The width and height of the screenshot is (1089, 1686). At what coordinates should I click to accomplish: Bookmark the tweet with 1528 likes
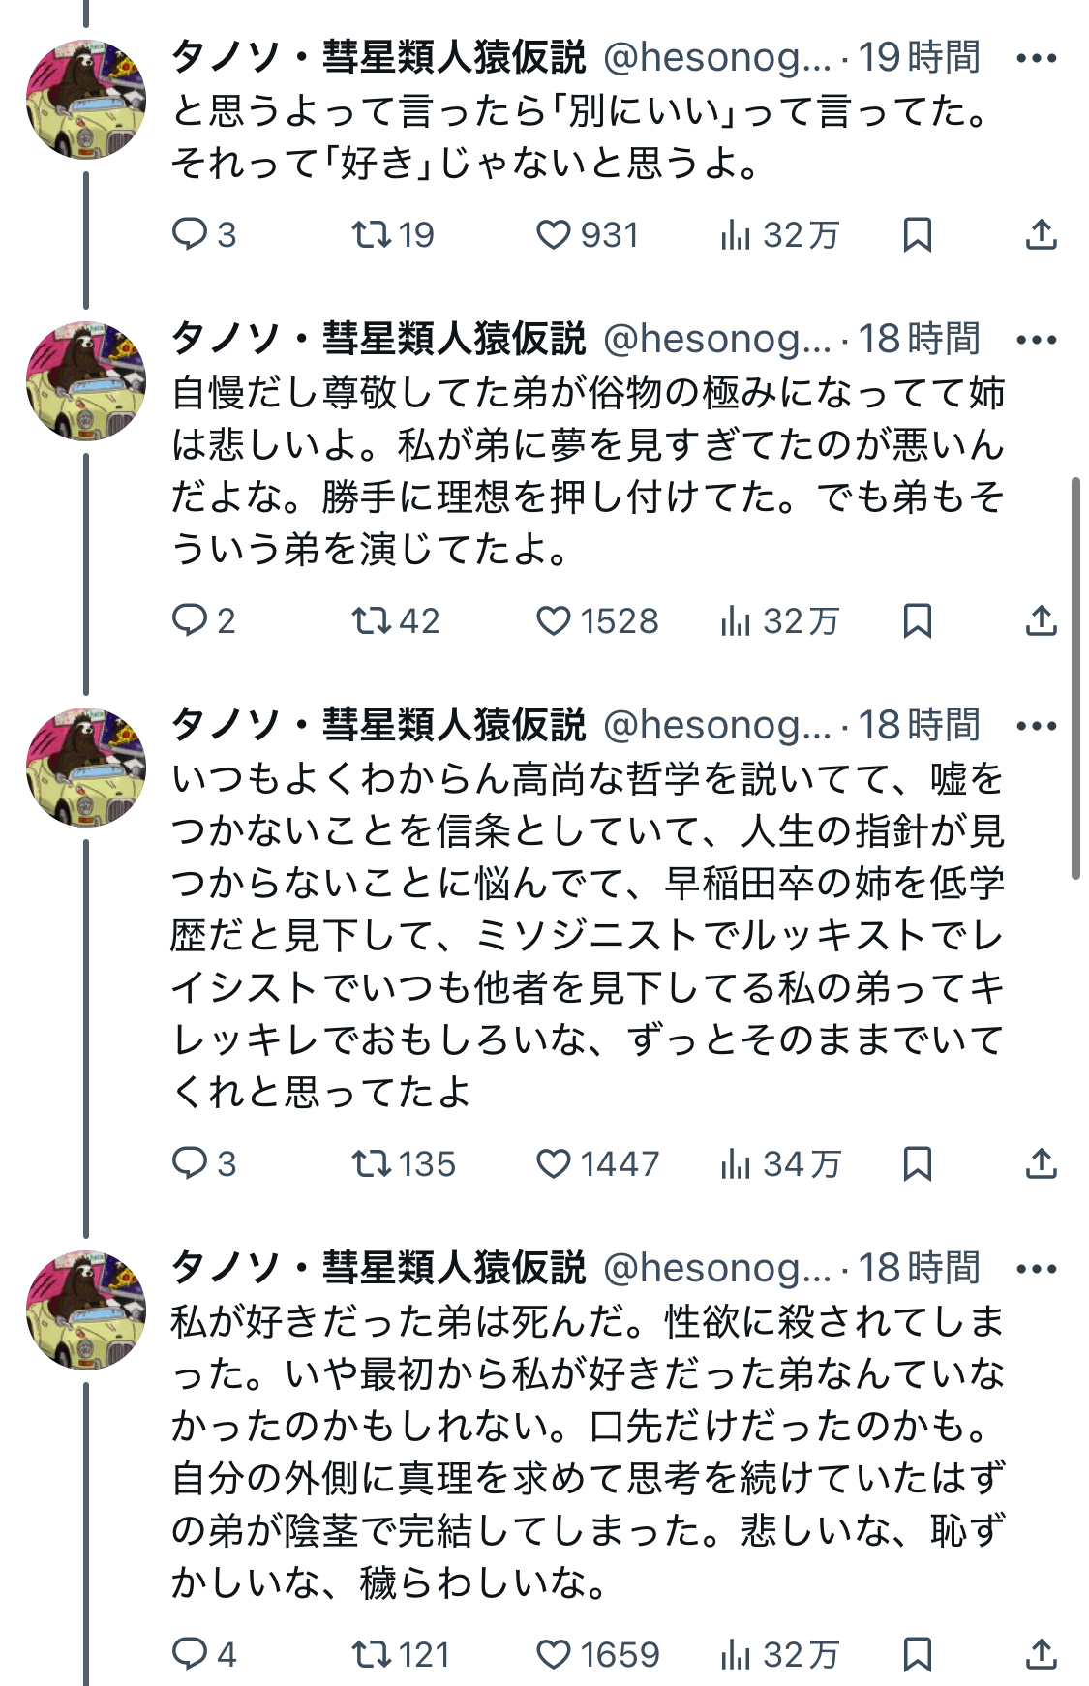tap(917, 620)
